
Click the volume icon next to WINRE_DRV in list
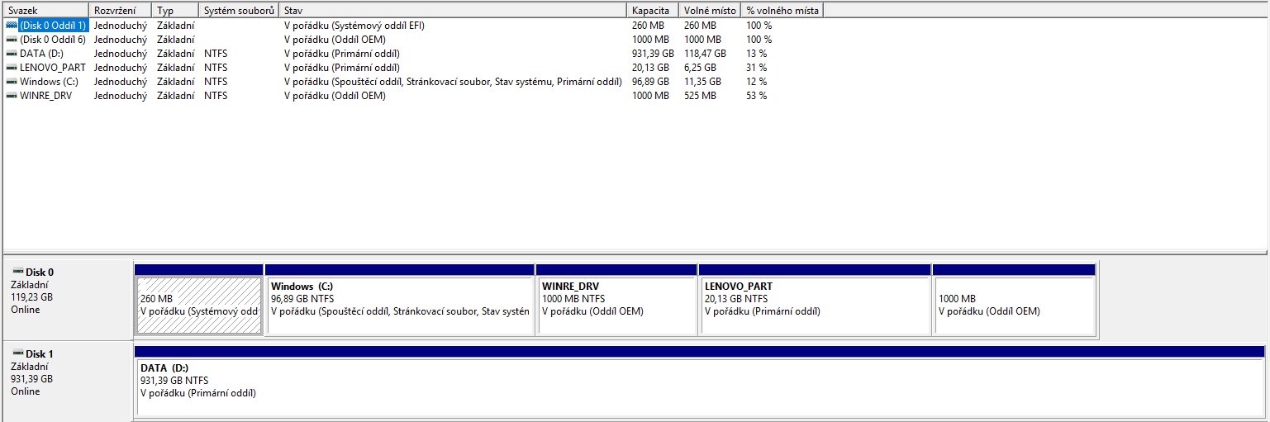[x=12, y=96]
